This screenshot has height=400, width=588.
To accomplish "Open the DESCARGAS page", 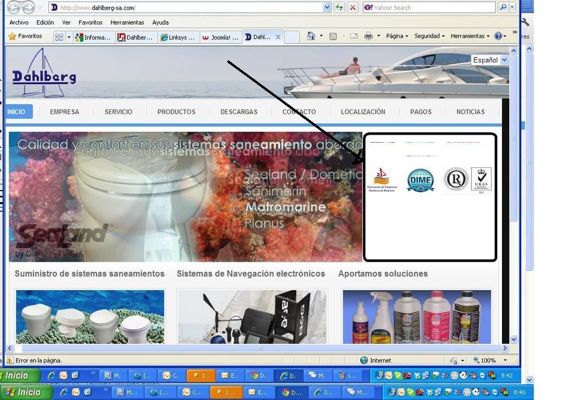I will (x=239, y=112).
